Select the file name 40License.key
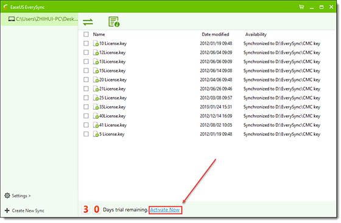This screenshot has width=341, height=223. pos(113,116)
